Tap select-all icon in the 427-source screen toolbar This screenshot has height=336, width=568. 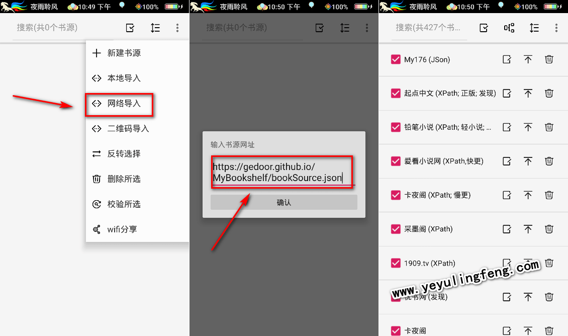point(484,28)
